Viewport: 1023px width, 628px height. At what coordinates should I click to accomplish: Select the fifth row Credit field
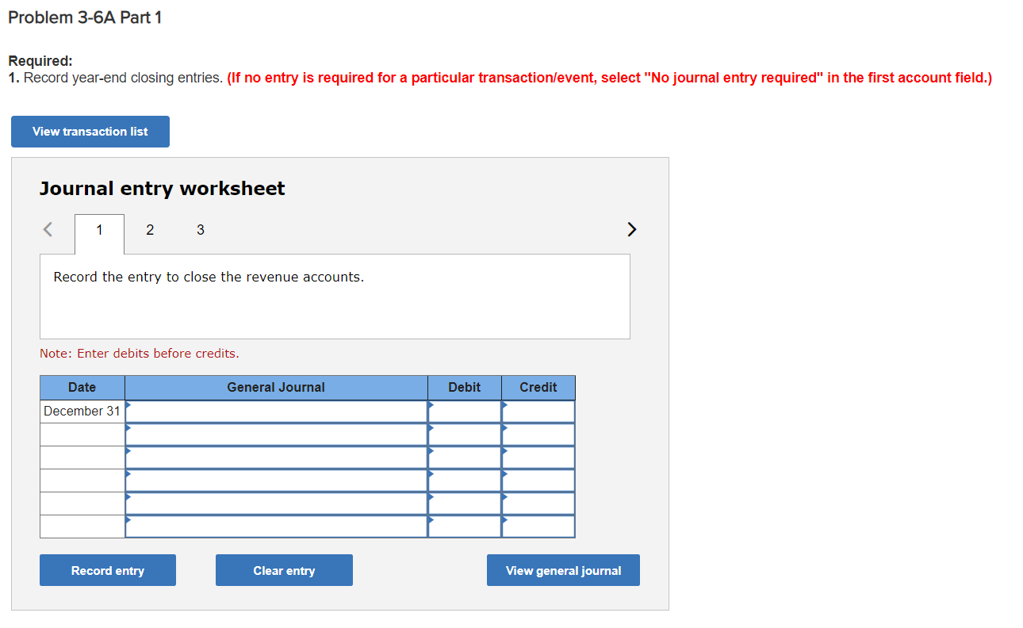point(538,504)
